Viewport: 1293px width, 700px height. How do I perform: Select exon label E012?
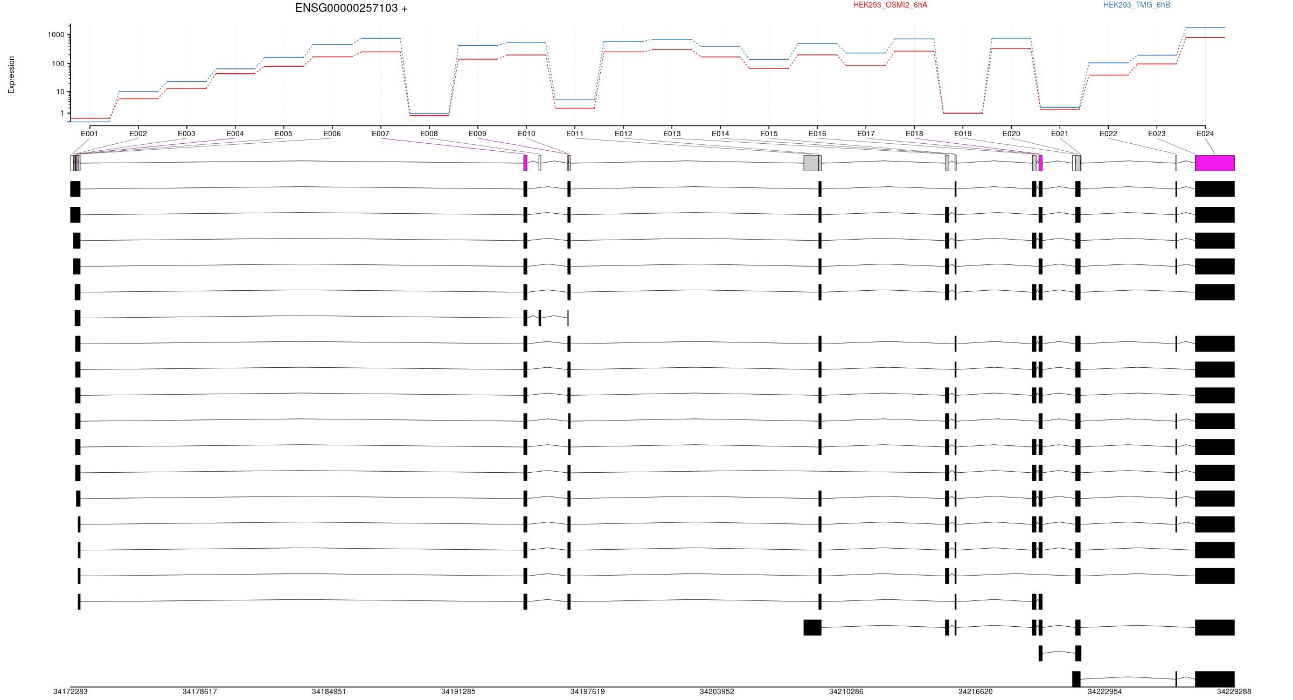click(623, 134)
